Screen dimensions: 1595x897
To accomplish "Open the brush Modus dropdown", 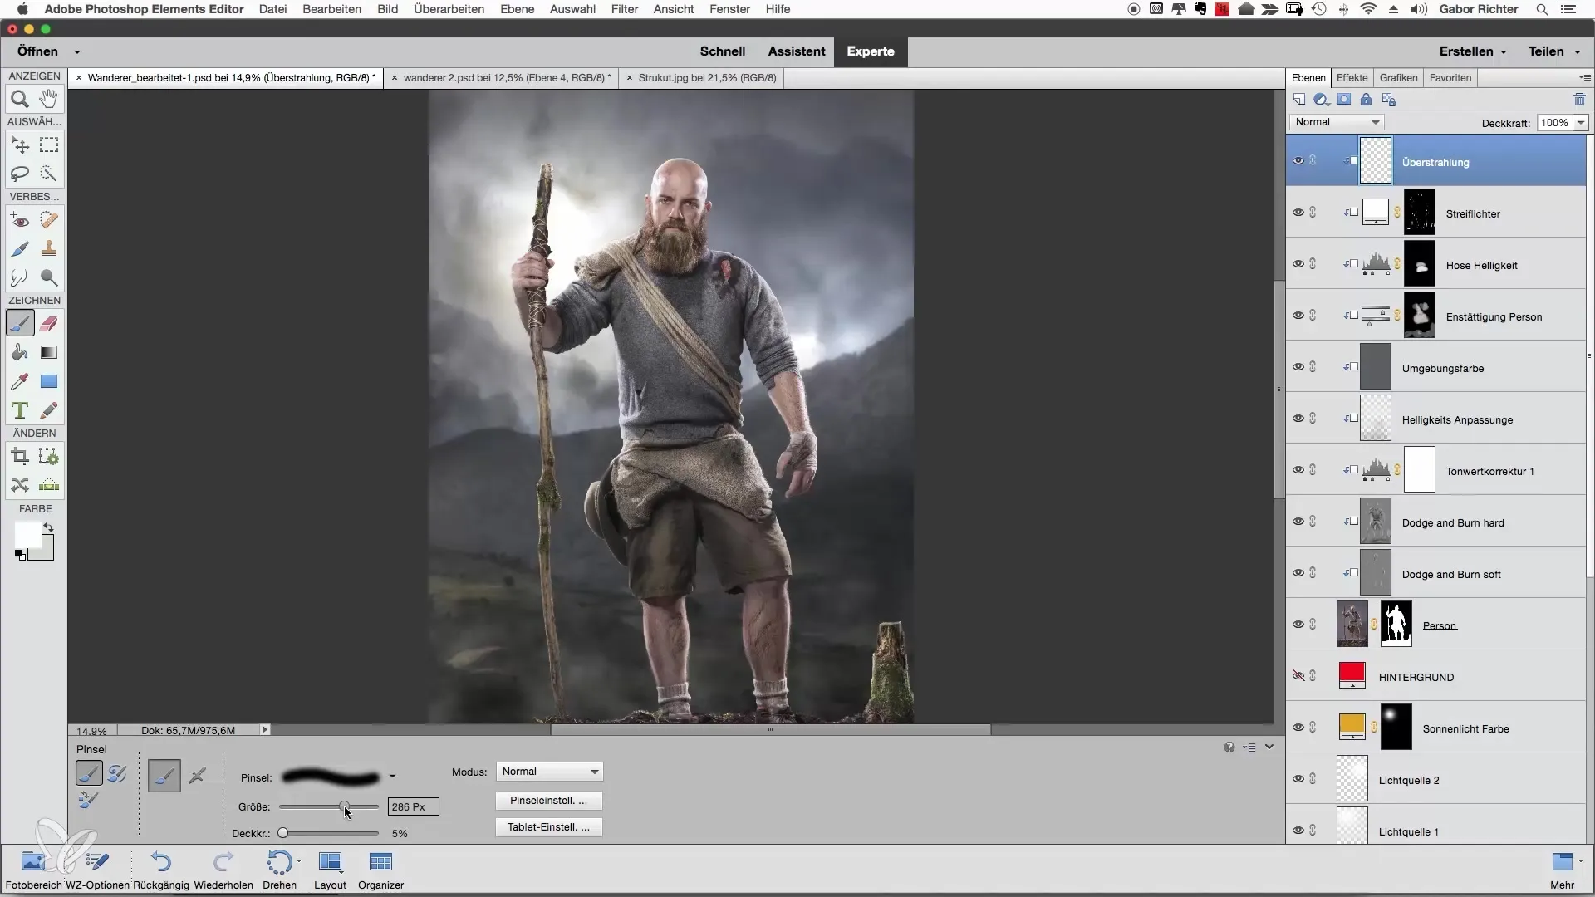I will (549, 772).
